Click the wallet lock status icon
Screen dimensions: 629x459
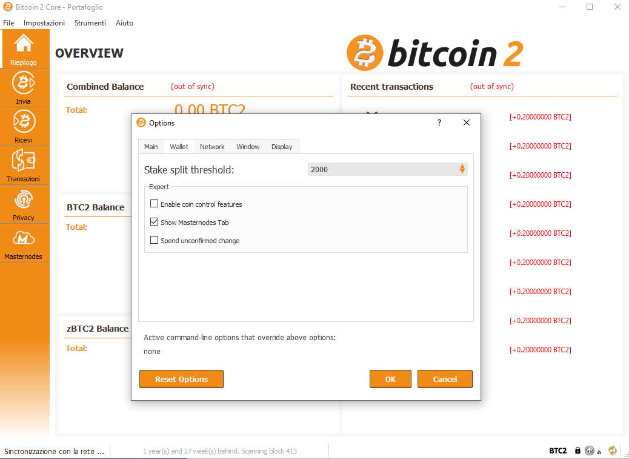click(x=577, y=451)
